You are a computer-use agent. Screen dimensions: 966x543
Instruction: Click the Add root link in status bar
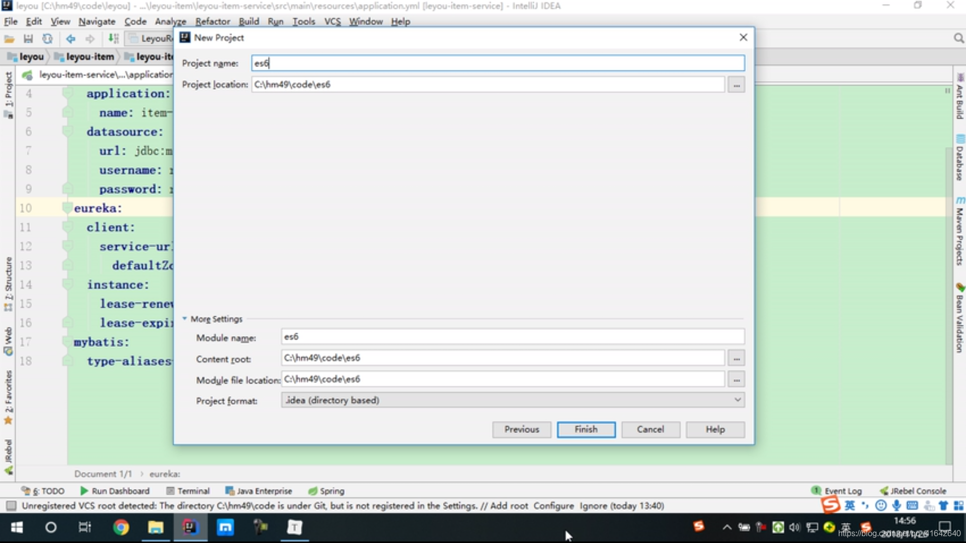tap(509, 506)
